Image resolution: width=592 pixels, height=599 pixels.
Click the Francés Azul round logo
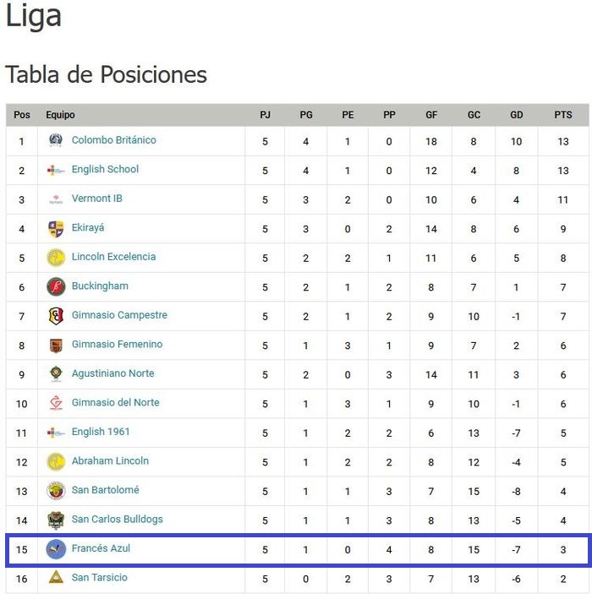pos(56,549)
